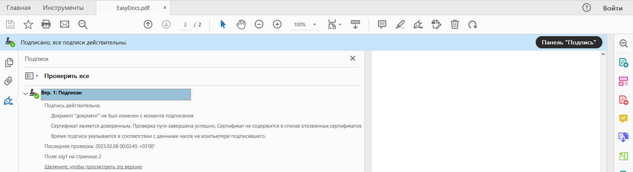
Task: Activate the Hand pan tool
Action: coord(241,24)
